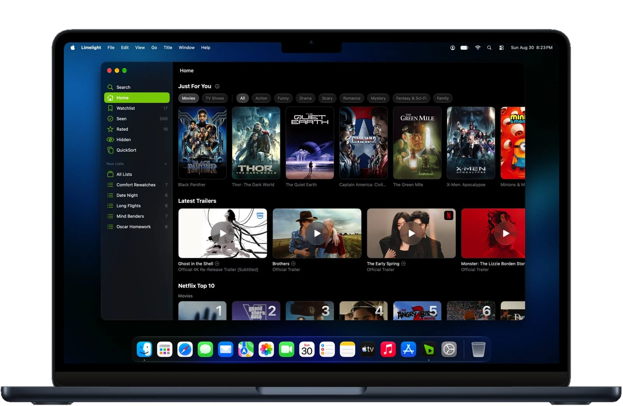The width and height of the screenshot is (623, 406).
Task: Filter recommendations by Scary
Action: click(327, 98)
